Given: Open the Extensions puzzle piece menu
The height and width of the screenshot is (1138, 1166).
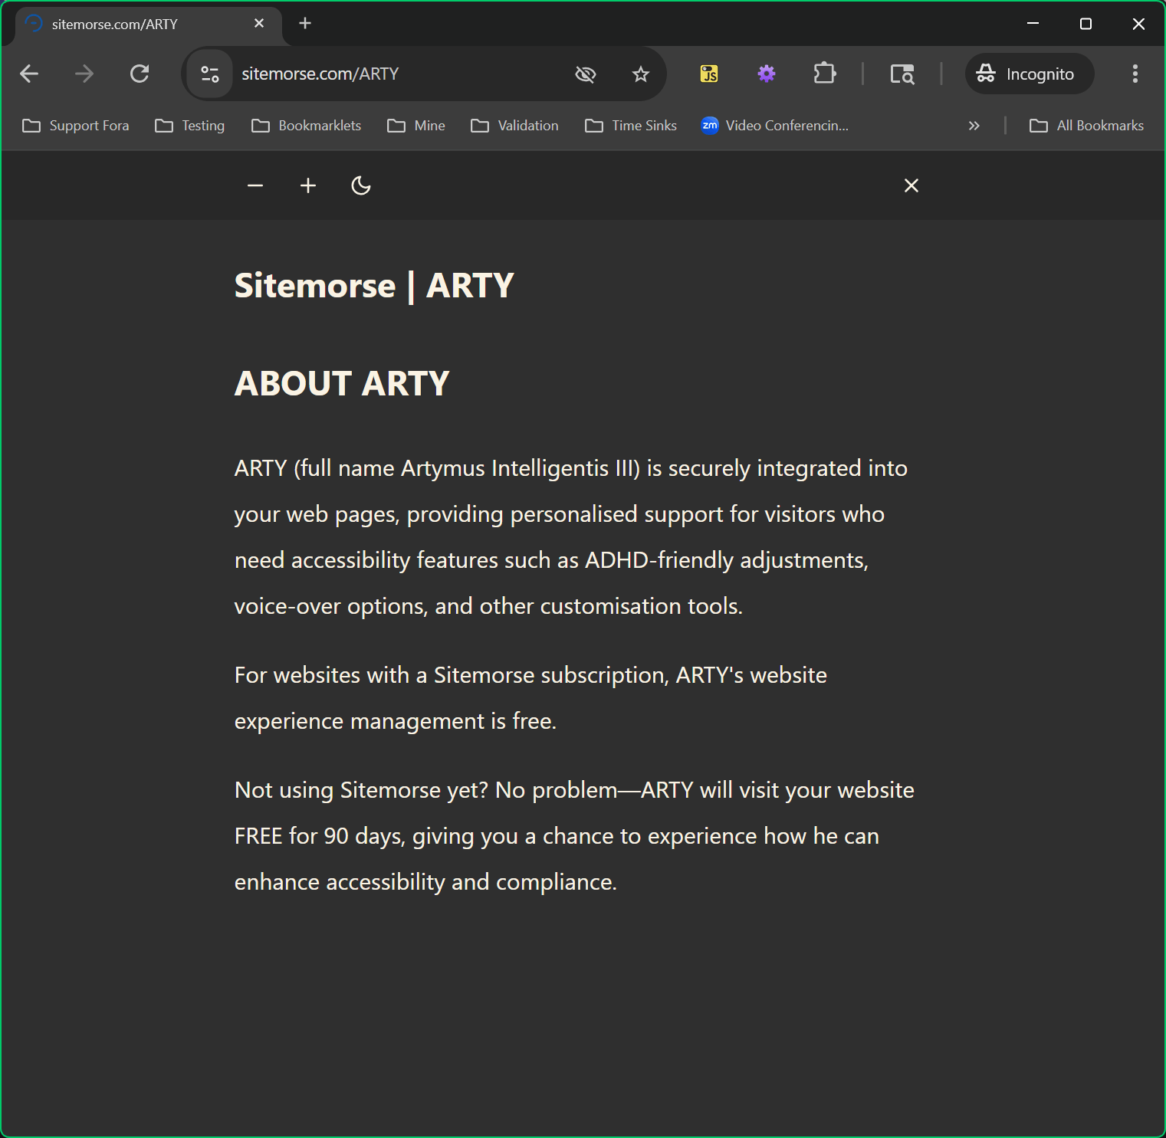Looking at the screenshot, I should pyautogui.click(x=824, y=74).
